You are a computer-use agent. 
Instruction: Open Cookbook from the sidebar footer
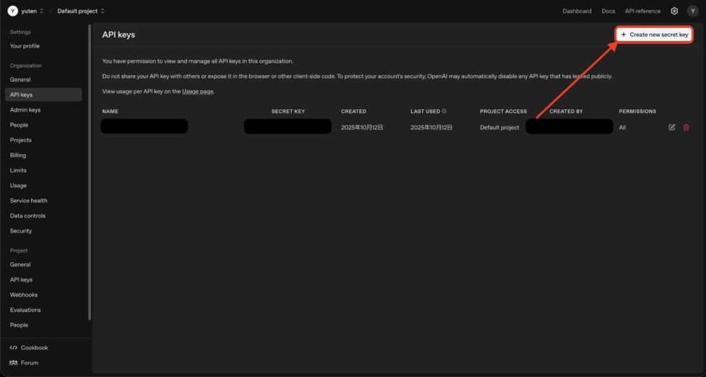click(x=34, y=347)
